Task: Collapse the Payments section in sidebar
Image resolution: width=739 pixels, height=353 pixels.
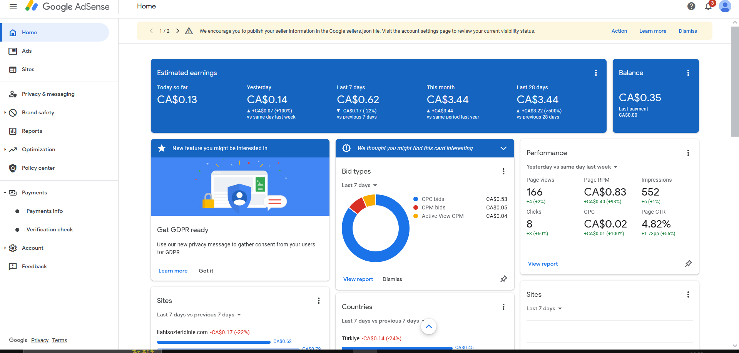Action: coord(5,192)
